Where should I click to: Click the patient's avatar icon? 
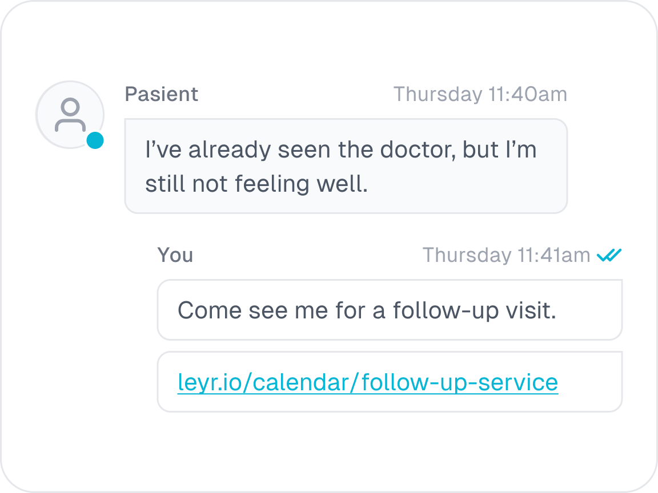pyautogui.click(x=70, y=115)
